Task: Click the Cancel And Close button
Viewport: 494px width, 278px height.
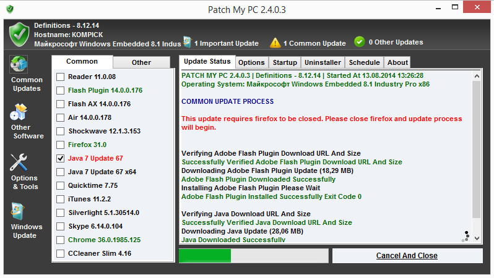Action: [x=407, y=256]
